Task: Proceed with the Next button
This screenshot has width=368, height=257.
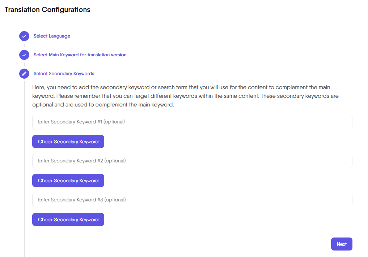Action: click(342, 244)
